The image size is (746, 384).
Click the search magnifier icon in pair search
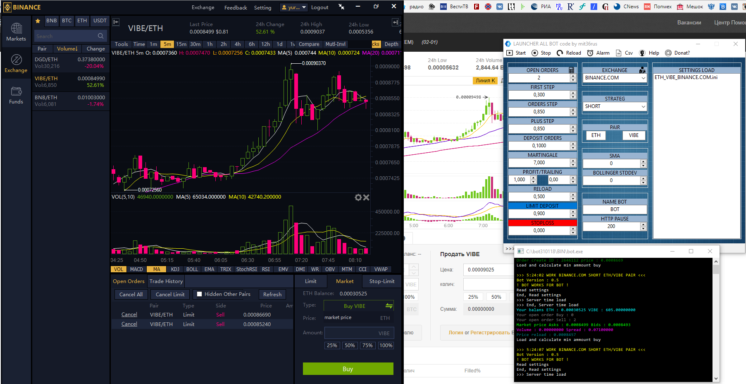tap(100, 36)
